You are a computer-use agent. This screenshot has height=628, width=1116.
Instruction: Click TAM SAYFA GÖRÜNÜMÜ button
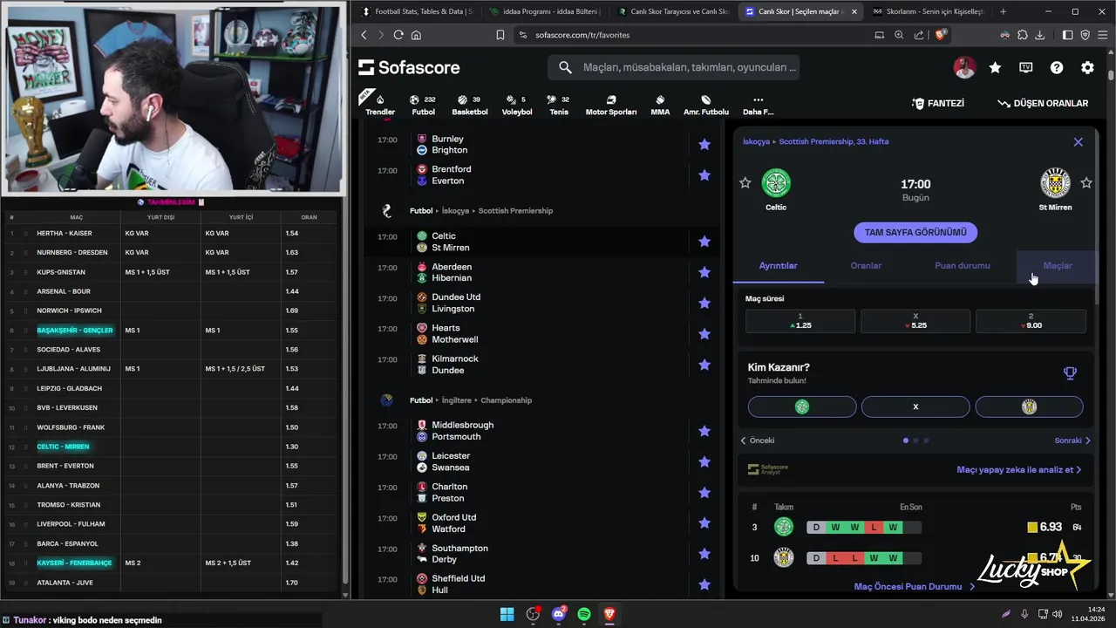tap(915, 233)
